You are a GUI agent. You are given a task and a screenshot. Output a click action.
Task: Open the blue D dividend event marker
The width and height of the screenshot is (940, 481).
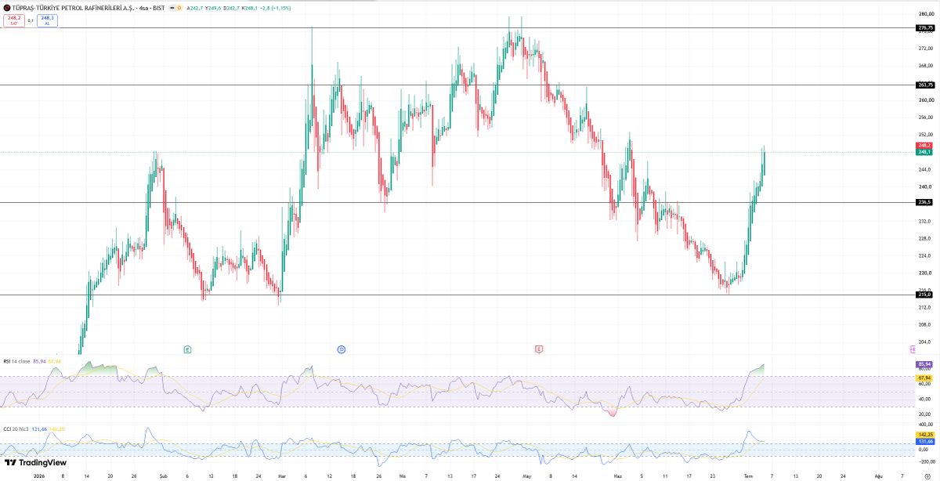(x=342, y=349)
